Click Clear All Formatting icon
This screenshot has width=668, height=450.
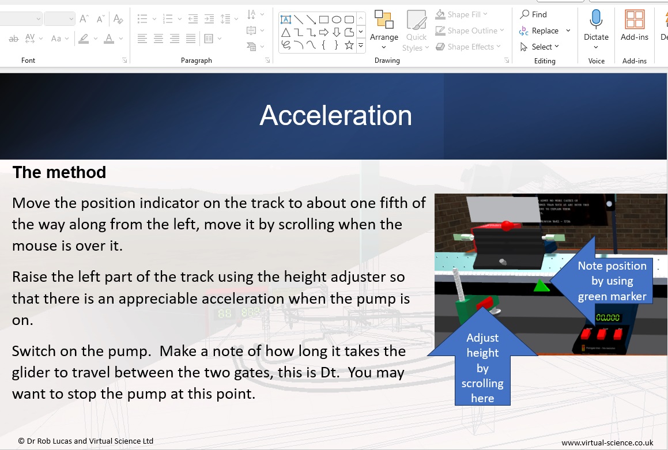tap(118, 19)
